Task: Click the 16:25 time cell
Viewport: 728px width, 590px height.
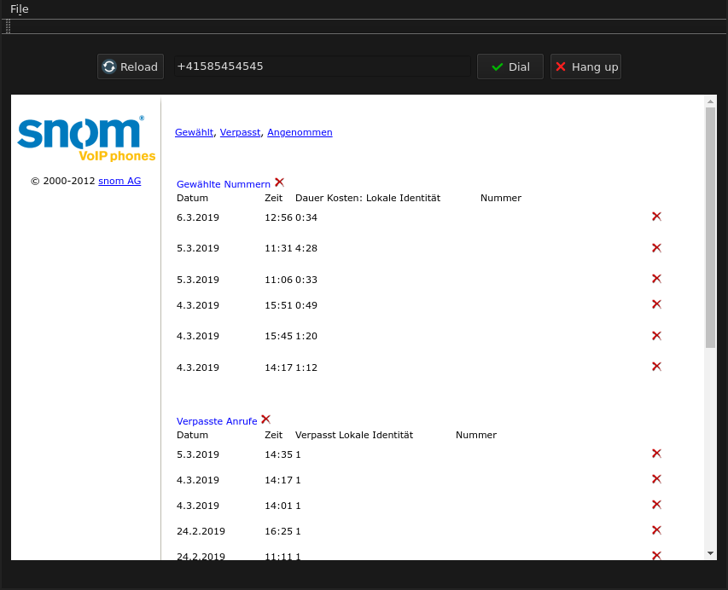Action: pos(278,531)
